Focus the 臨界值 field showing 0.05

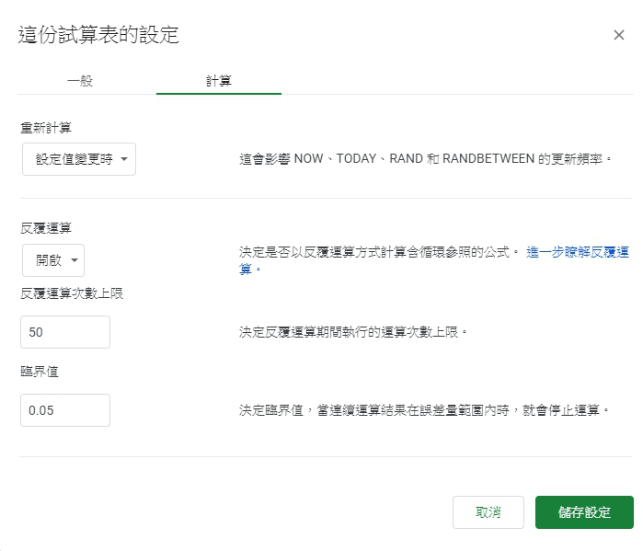[x=65, y=410]
